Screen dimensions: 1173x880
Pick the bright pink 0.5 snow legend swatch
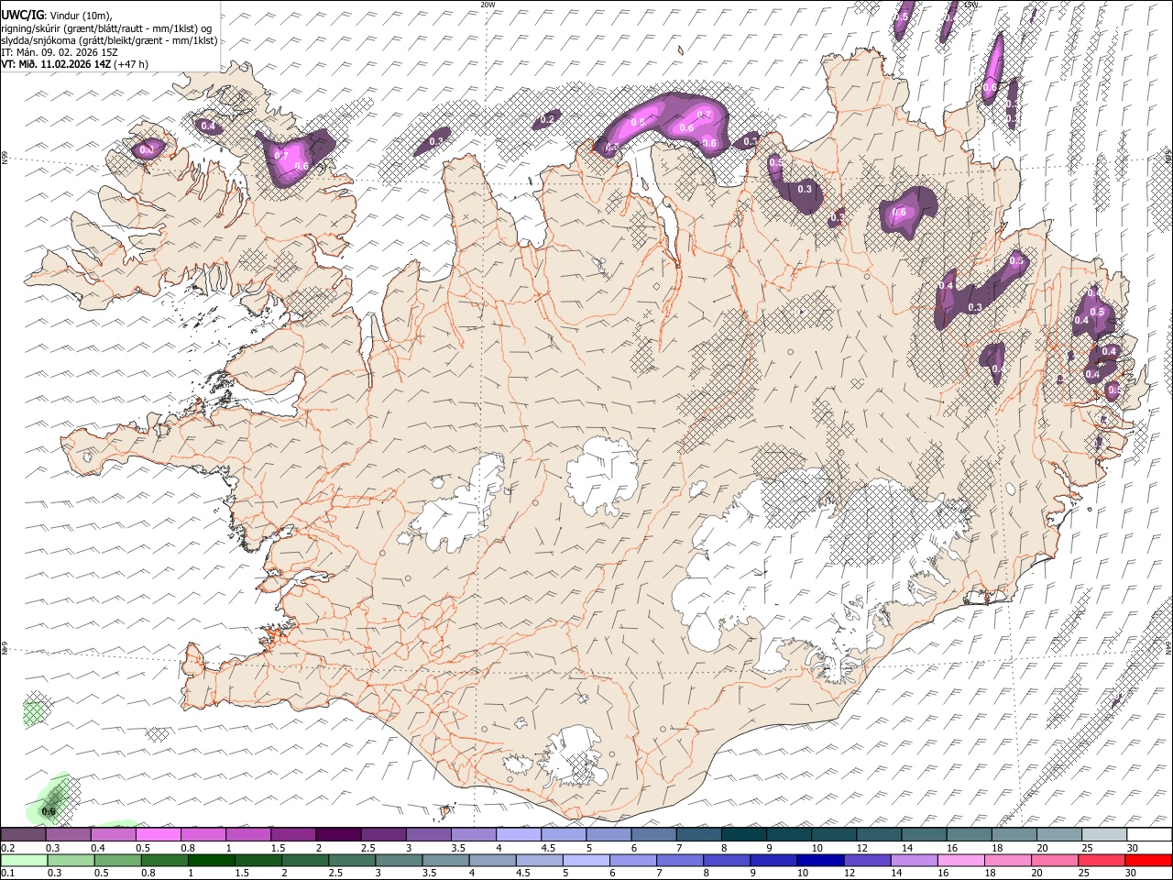point(159,834)
